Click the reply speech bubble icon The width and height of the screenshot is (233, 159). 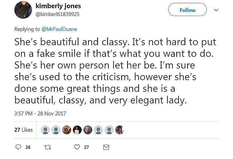pyautogui.click(x=18, y=147)
